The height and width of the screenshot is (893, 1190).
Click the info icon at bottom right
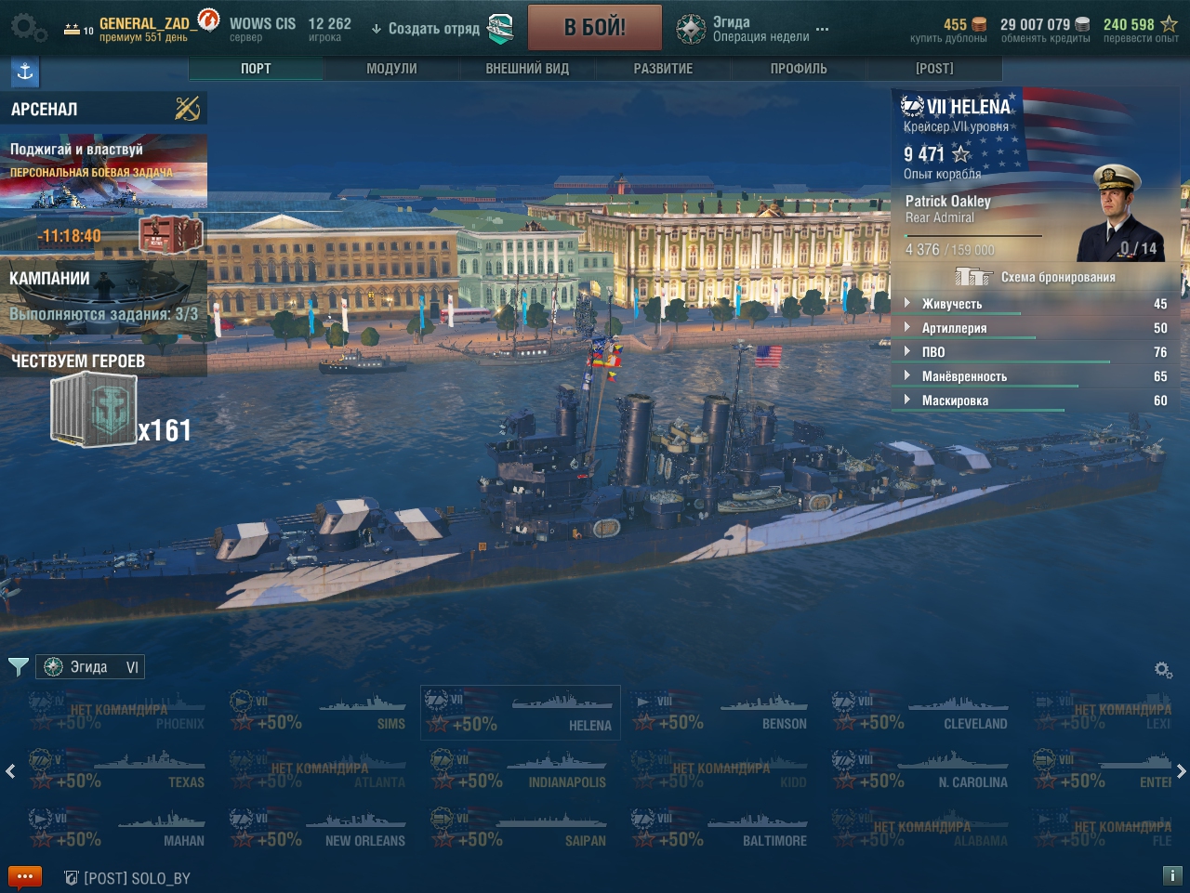pyautogui.click(x=1172, y=876)
